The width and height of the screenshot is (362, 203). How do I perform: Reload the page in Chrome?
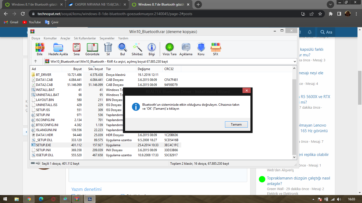tap(23, 14)
